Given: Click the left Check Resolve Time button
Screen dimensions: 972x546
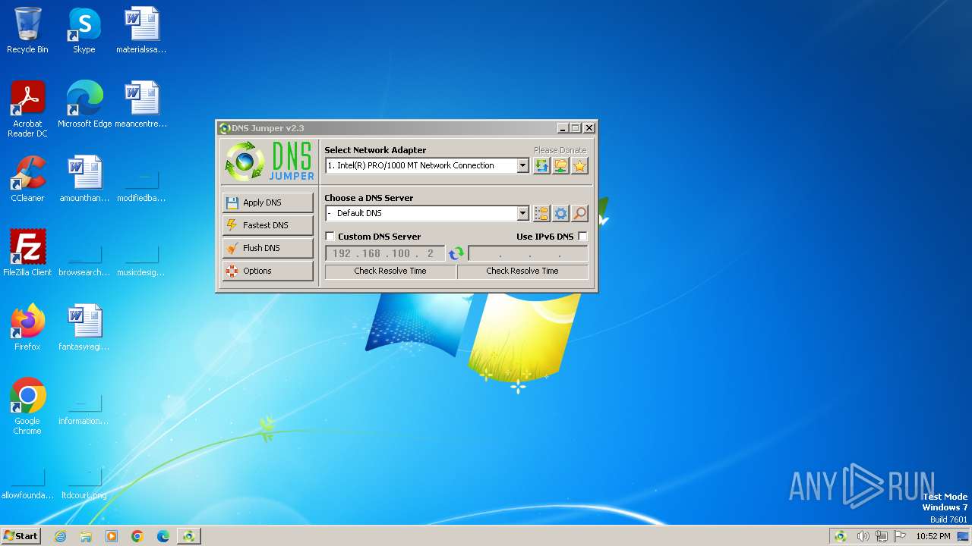Looking at the screenshot, I should point(390,271).
